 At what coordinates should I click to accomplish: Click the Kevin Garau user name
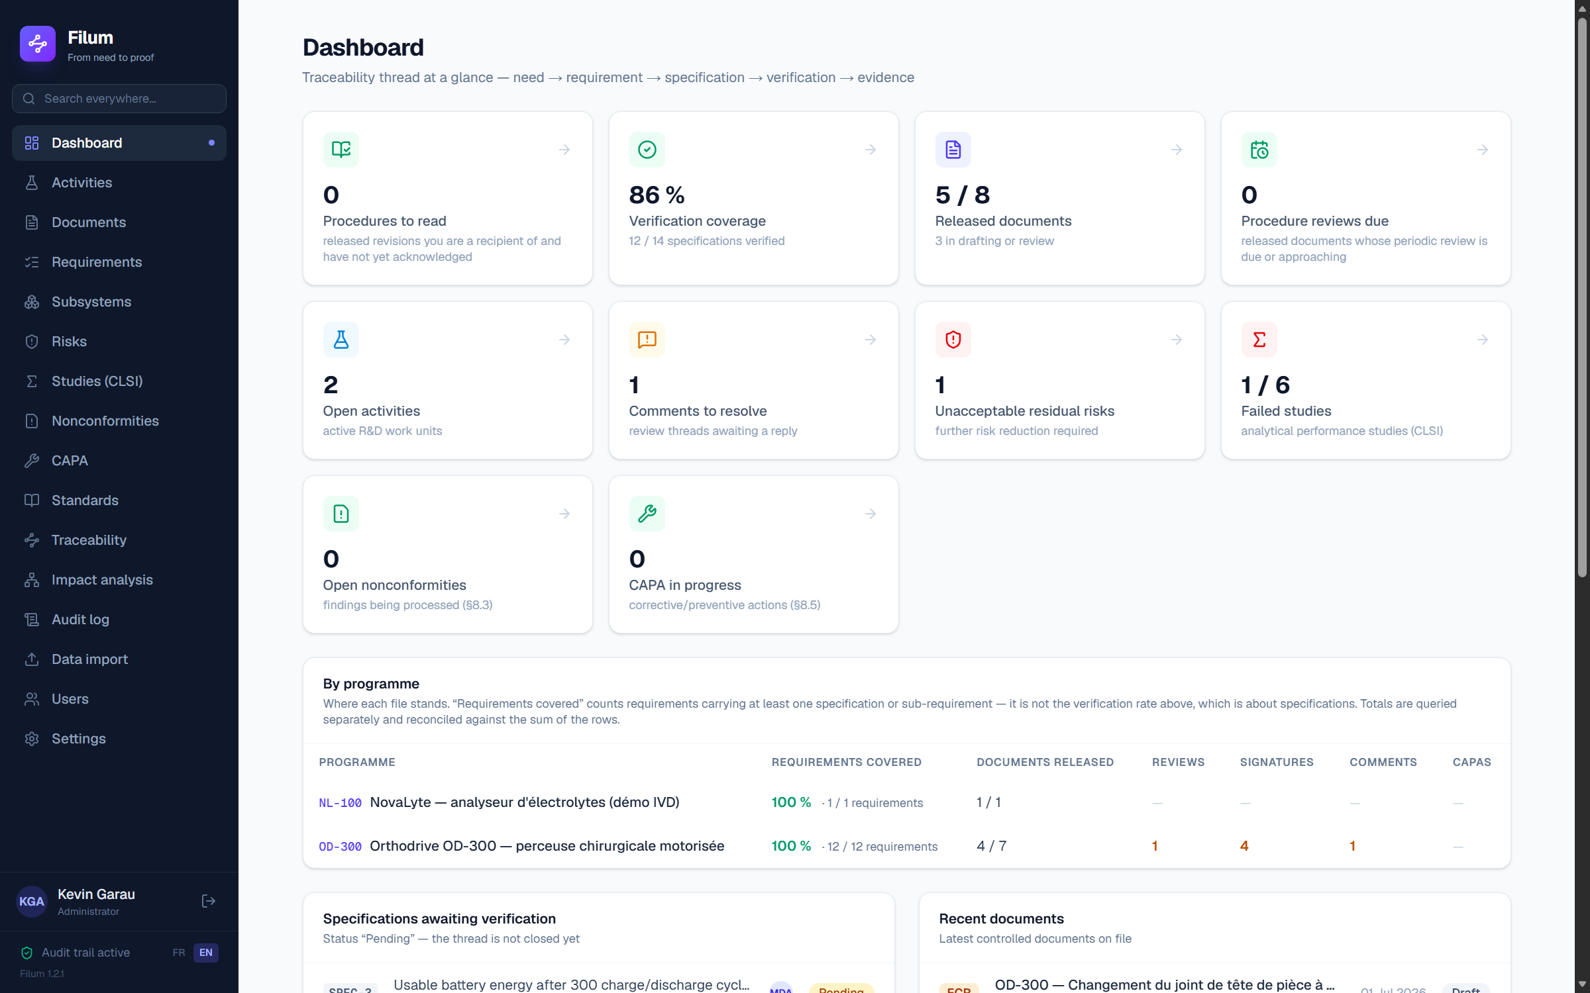(x=96, y=894)
